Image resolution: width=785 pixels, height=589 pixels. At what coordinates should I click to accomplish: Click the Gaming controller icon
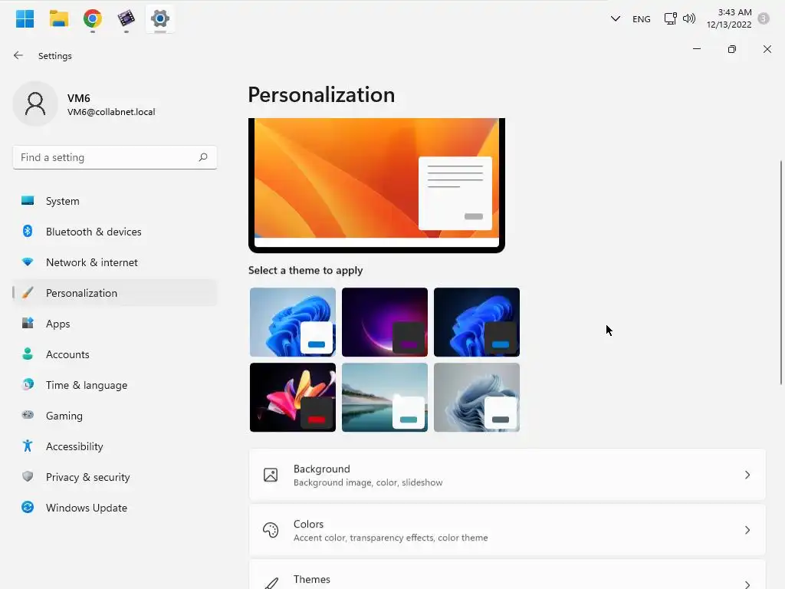coord(28,415)
